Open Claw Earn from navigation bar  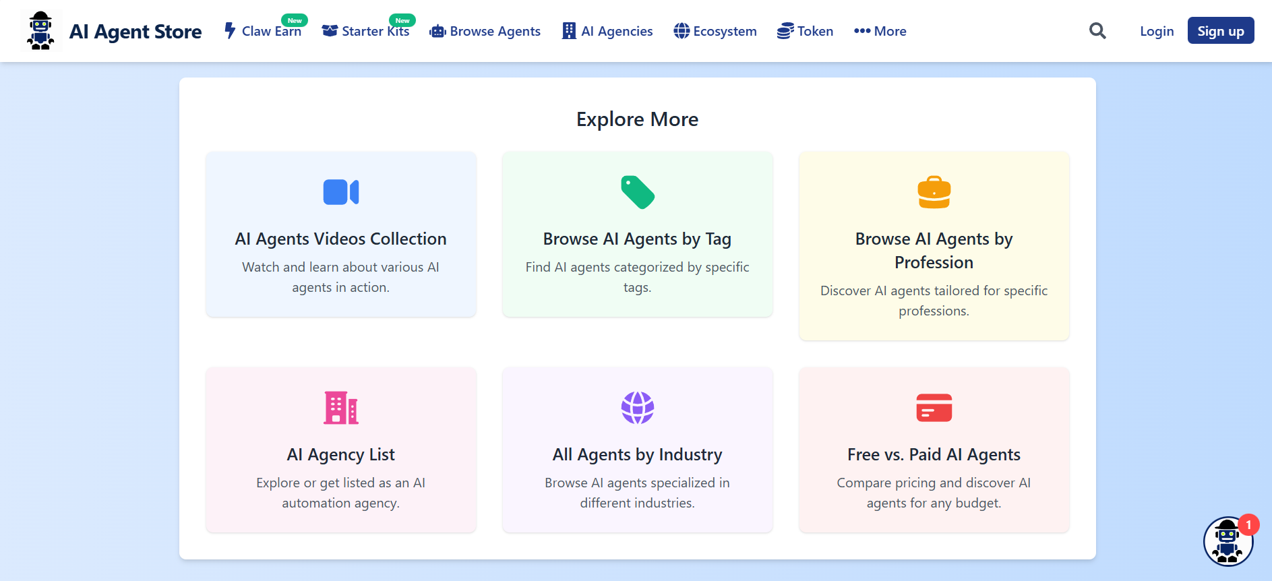coord(263,31)
